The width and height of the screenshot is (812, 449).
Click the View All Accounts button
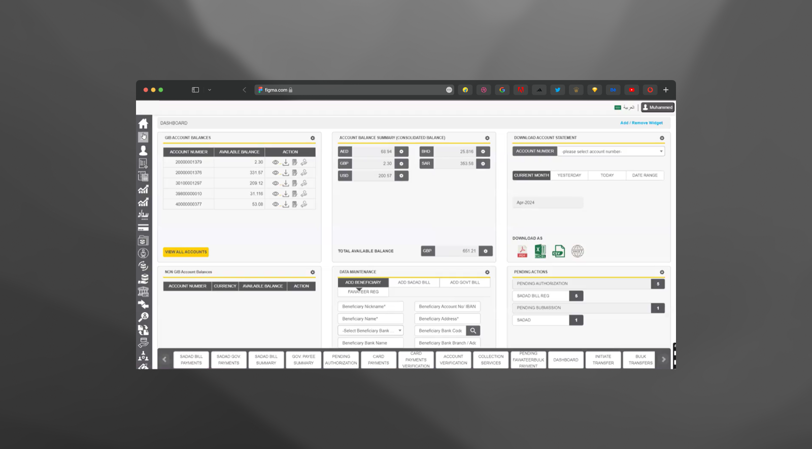click(186, 252)
